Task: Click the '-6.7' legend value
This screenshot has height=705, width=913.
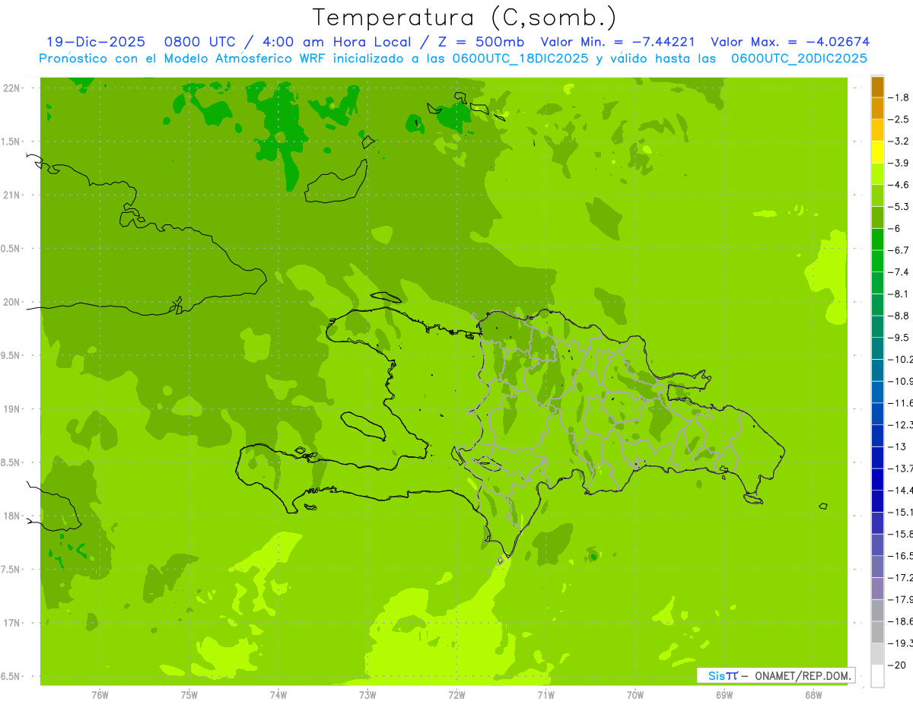Action: point(899,250)
